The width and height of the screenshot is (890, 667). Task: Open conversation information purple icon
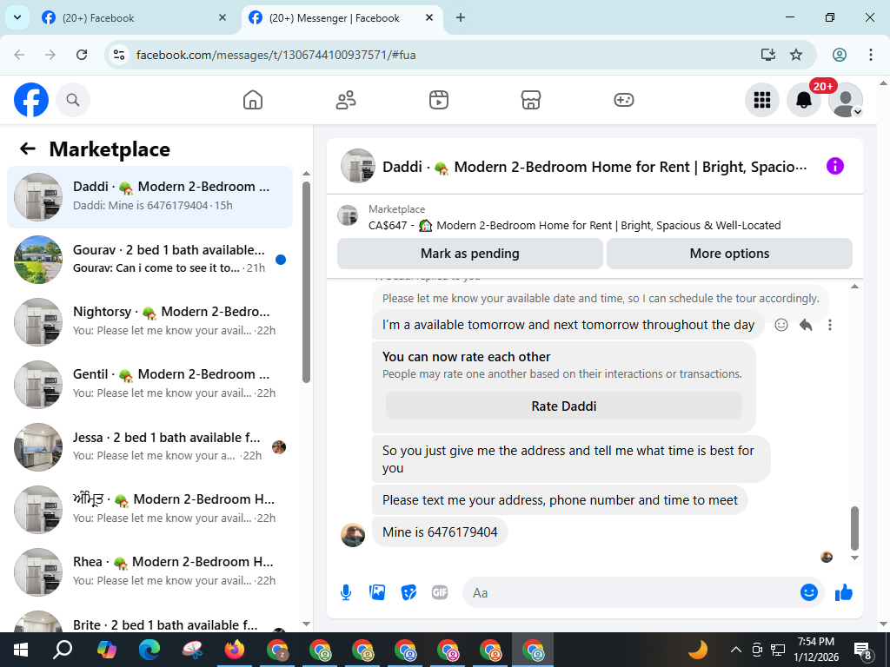click(x=835, y=166)
